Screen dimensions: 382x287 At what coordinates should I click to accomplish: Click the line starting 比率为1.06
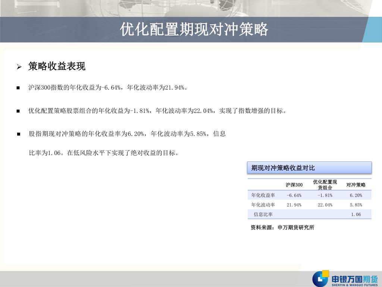pyautogui.click(x=104, y=153)
